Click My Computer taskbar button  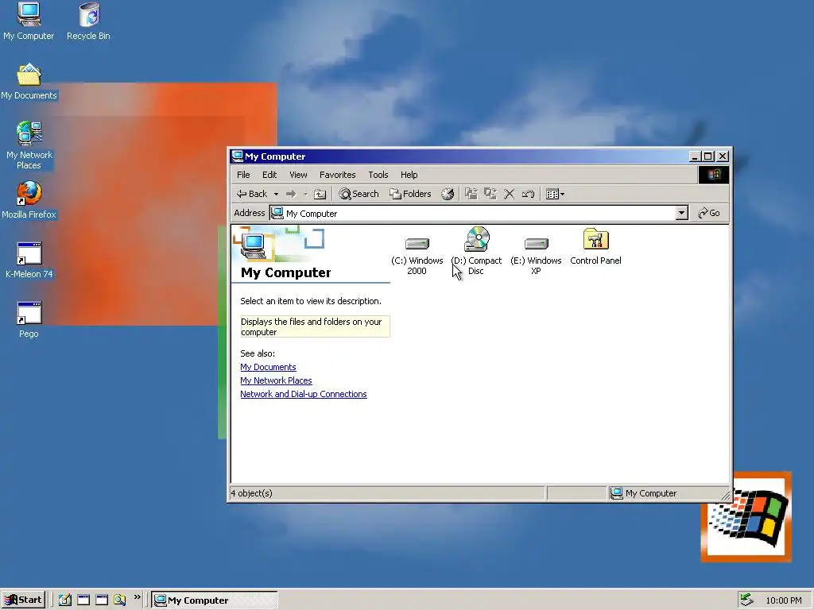tap(215, 600)
